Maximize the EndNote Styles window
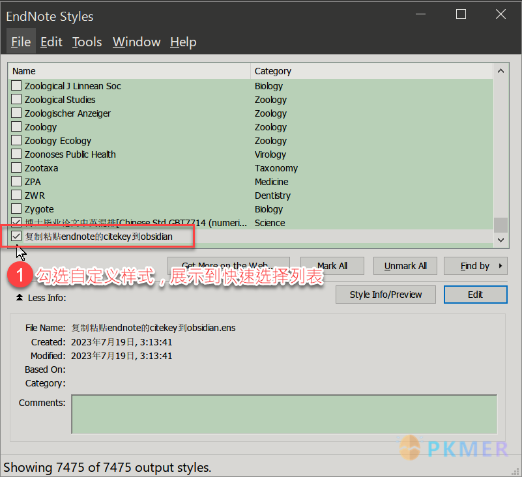 click(x=461, y=14)
